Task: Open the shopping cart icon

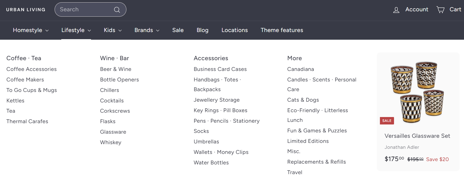Action: [440, 10]
